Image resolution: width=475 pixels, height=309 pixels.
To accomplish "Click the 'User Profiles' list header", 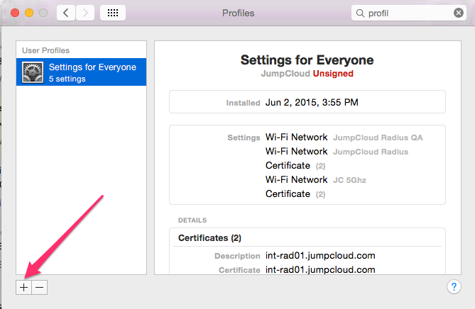I will (45, 50).
